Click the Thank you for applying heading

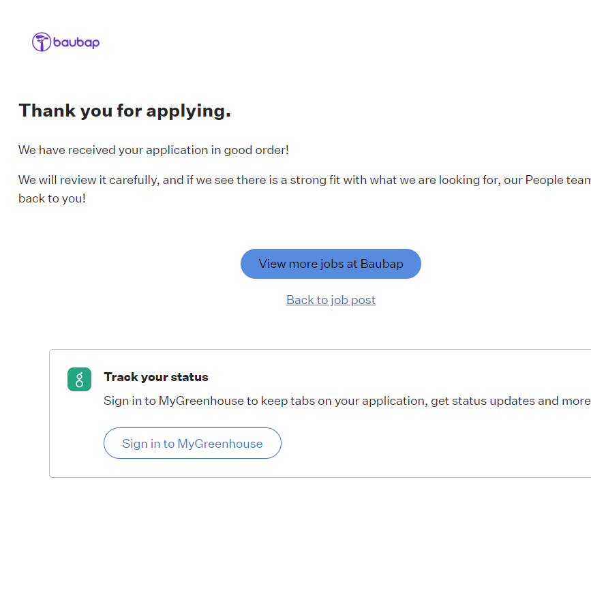[x=125, y=110]
